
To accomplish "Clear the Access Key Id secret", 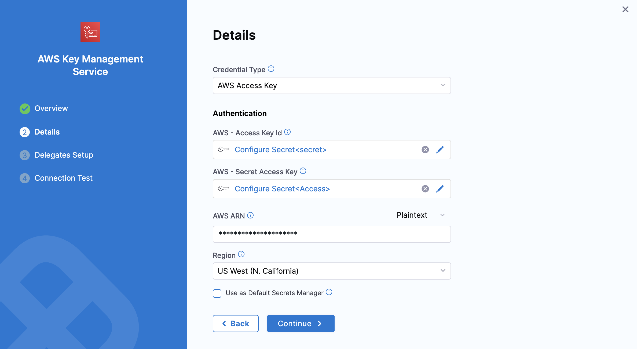I will [x=425, y=150].
